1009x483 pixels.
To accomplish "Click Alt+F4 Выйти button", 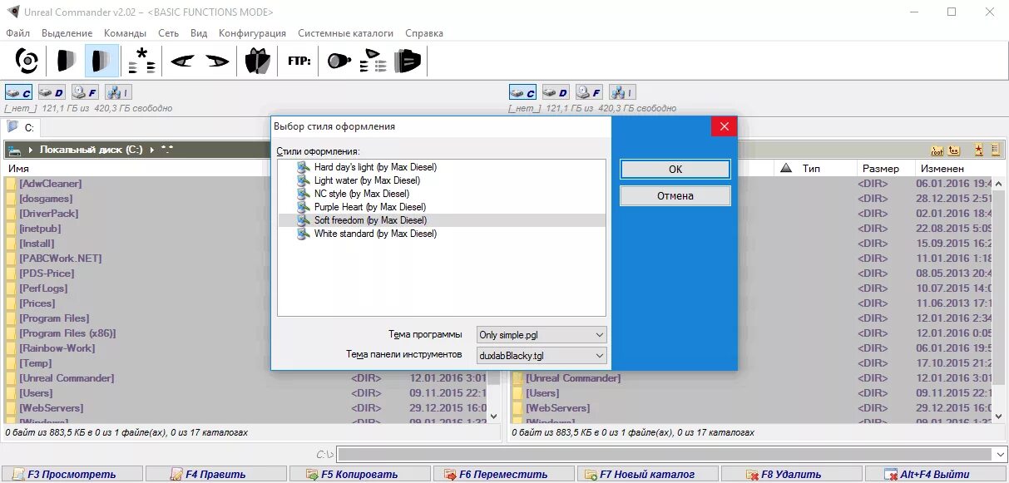I will (936, 475).
